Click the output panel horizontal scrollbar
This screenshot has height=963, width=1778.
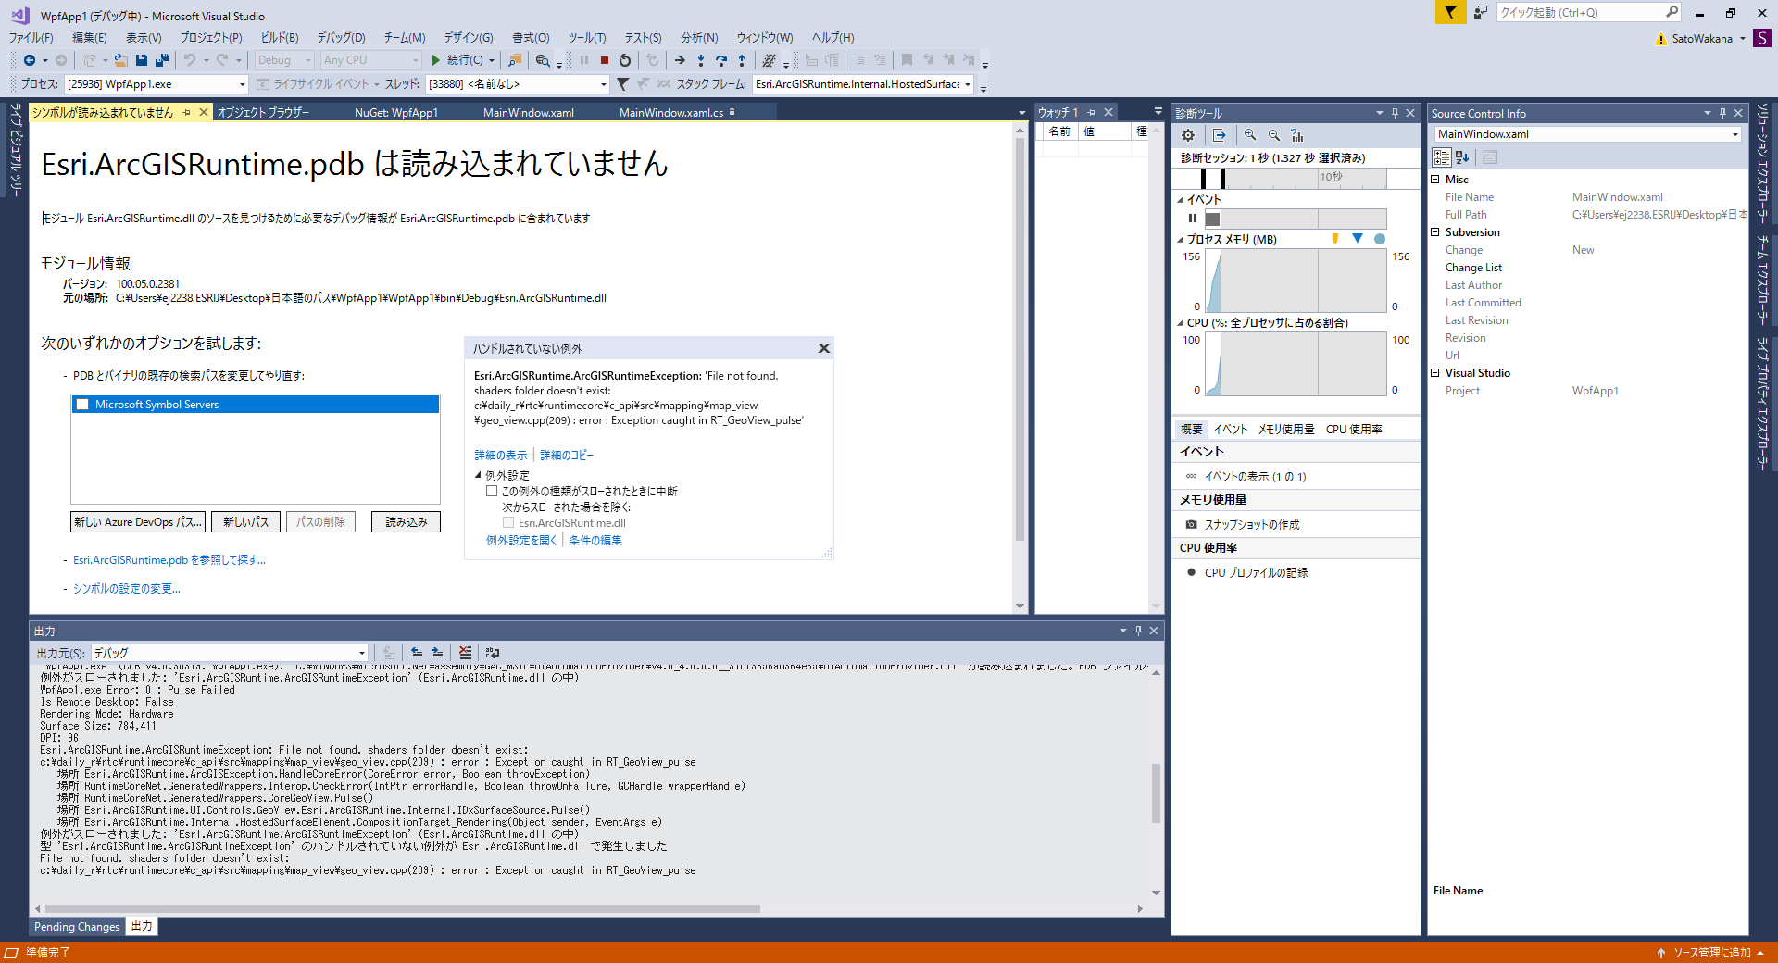(x=403, y=908)
